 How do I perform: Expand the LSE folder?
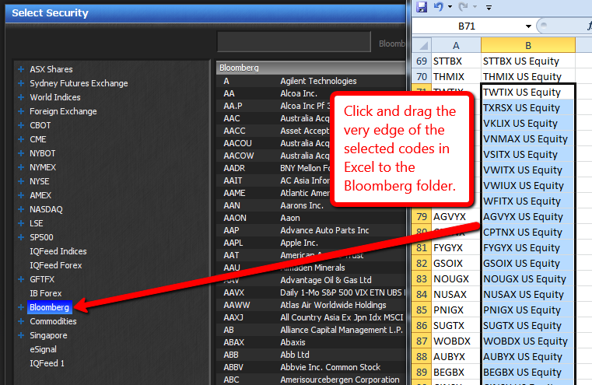[21, 223]
